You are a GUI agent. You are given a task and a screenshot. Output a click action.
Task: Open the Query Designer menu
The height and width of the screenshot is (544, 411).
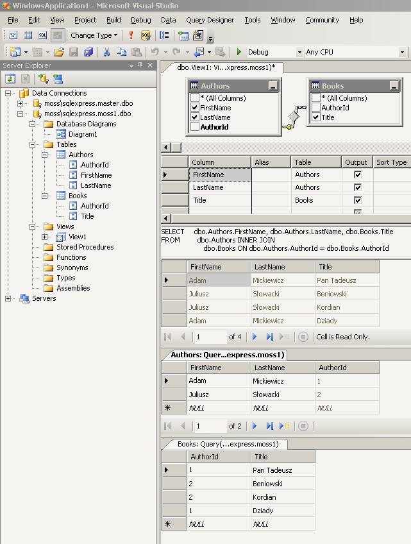[x=210, y=20]
